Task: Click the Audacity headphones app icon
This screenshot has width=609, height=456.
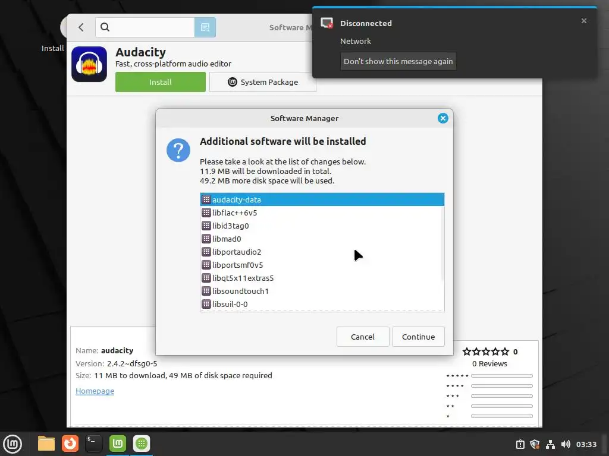Action: pyautogui.click(x=89, y=64)
